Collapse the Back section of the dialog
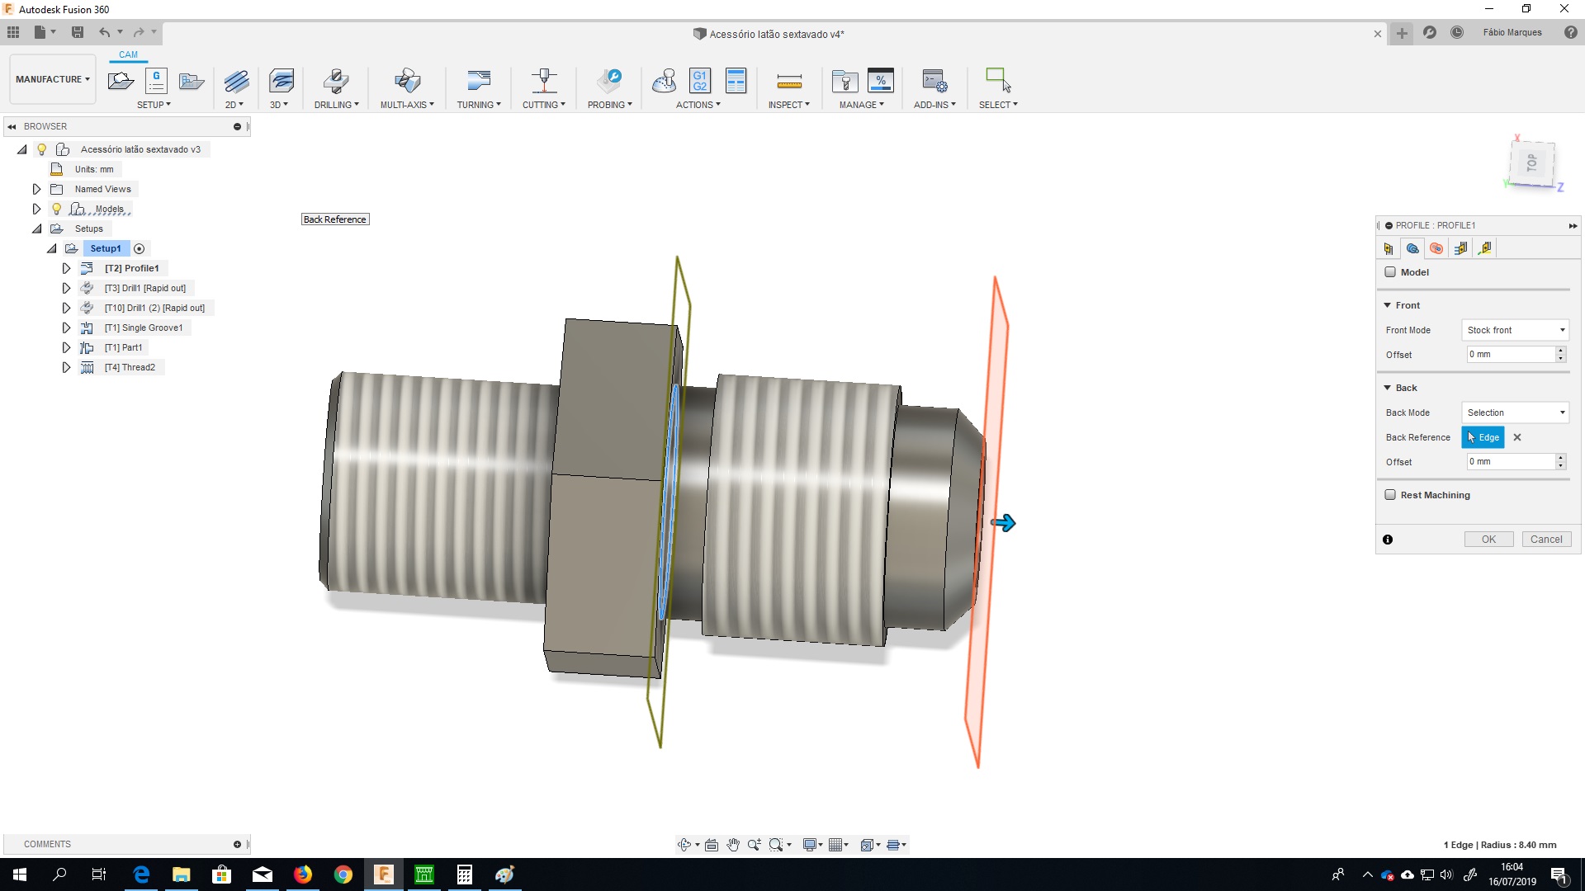The width and height of the screenshot is (1585, 891). pos(1388,387)
